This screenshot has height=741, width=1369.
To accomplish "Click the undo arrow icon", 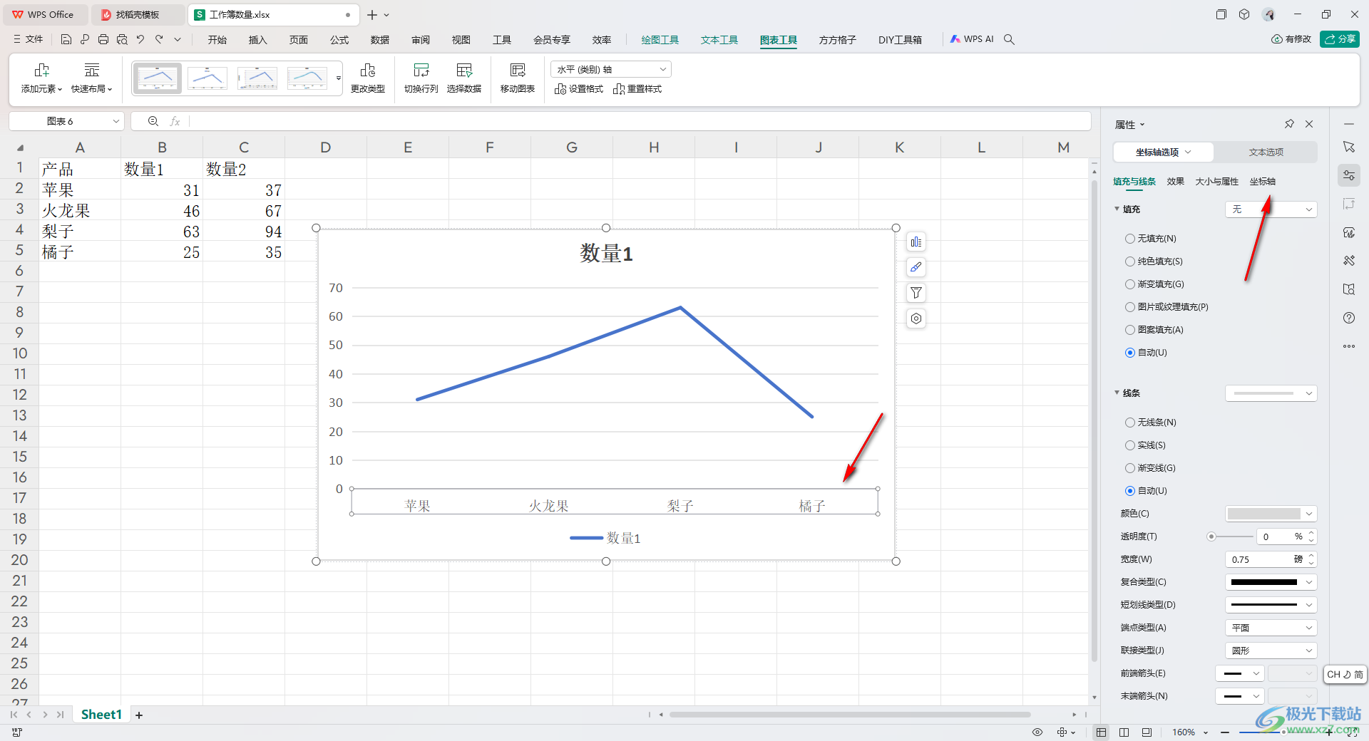I will [140, 39].
